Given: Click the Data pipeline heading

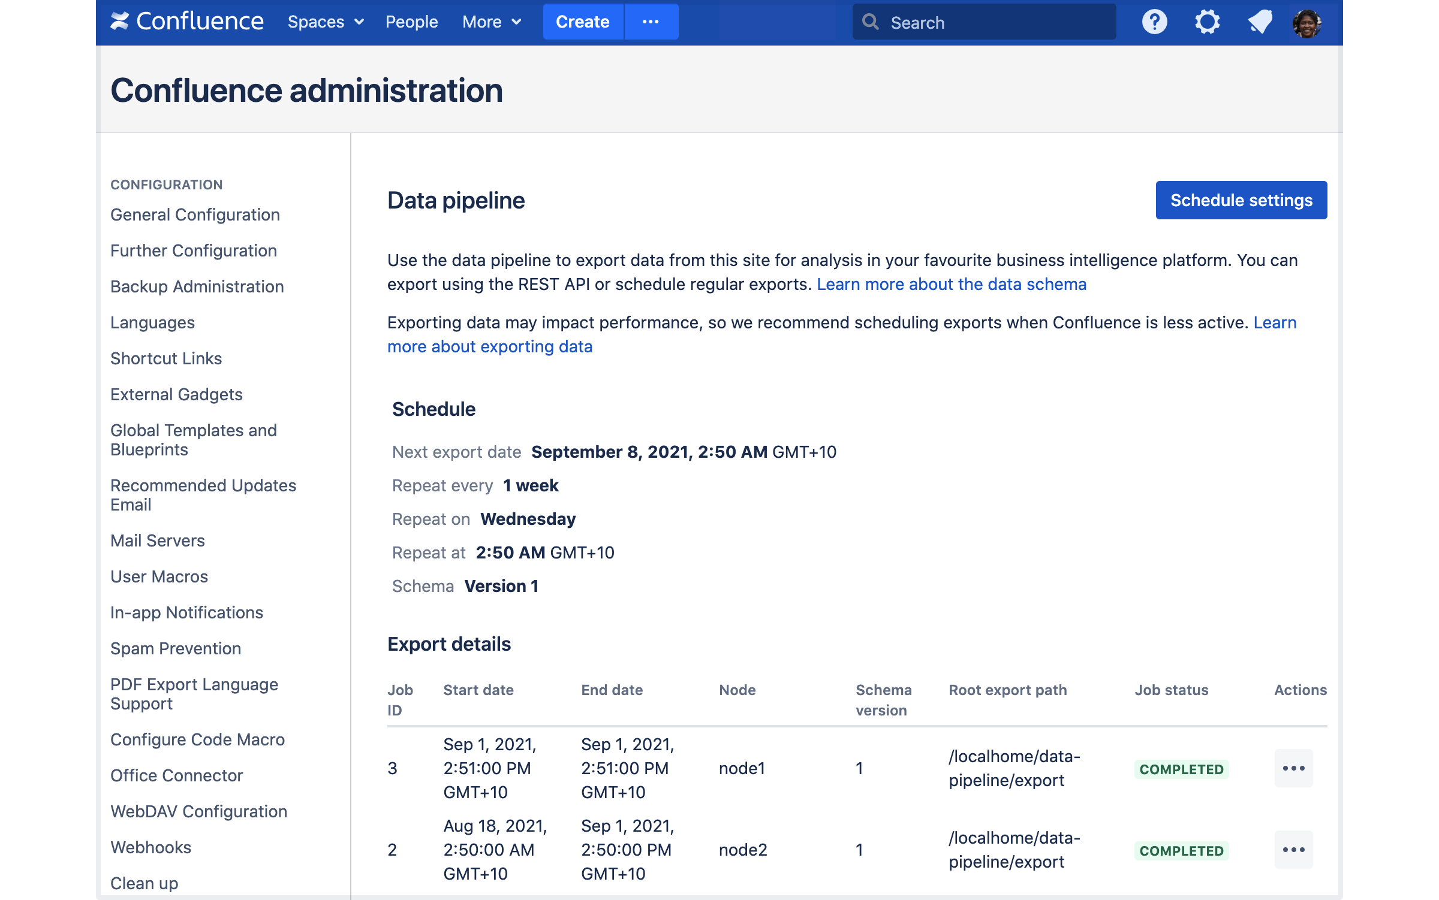Looking at the screenshot, I should point(456,200).
